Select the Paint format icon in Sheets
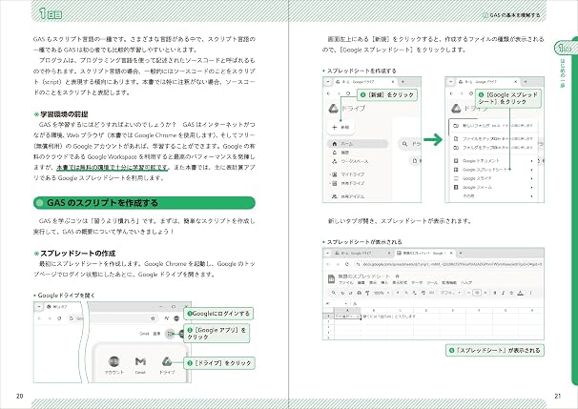Screen dimensions: 578x409 point(367,293)
